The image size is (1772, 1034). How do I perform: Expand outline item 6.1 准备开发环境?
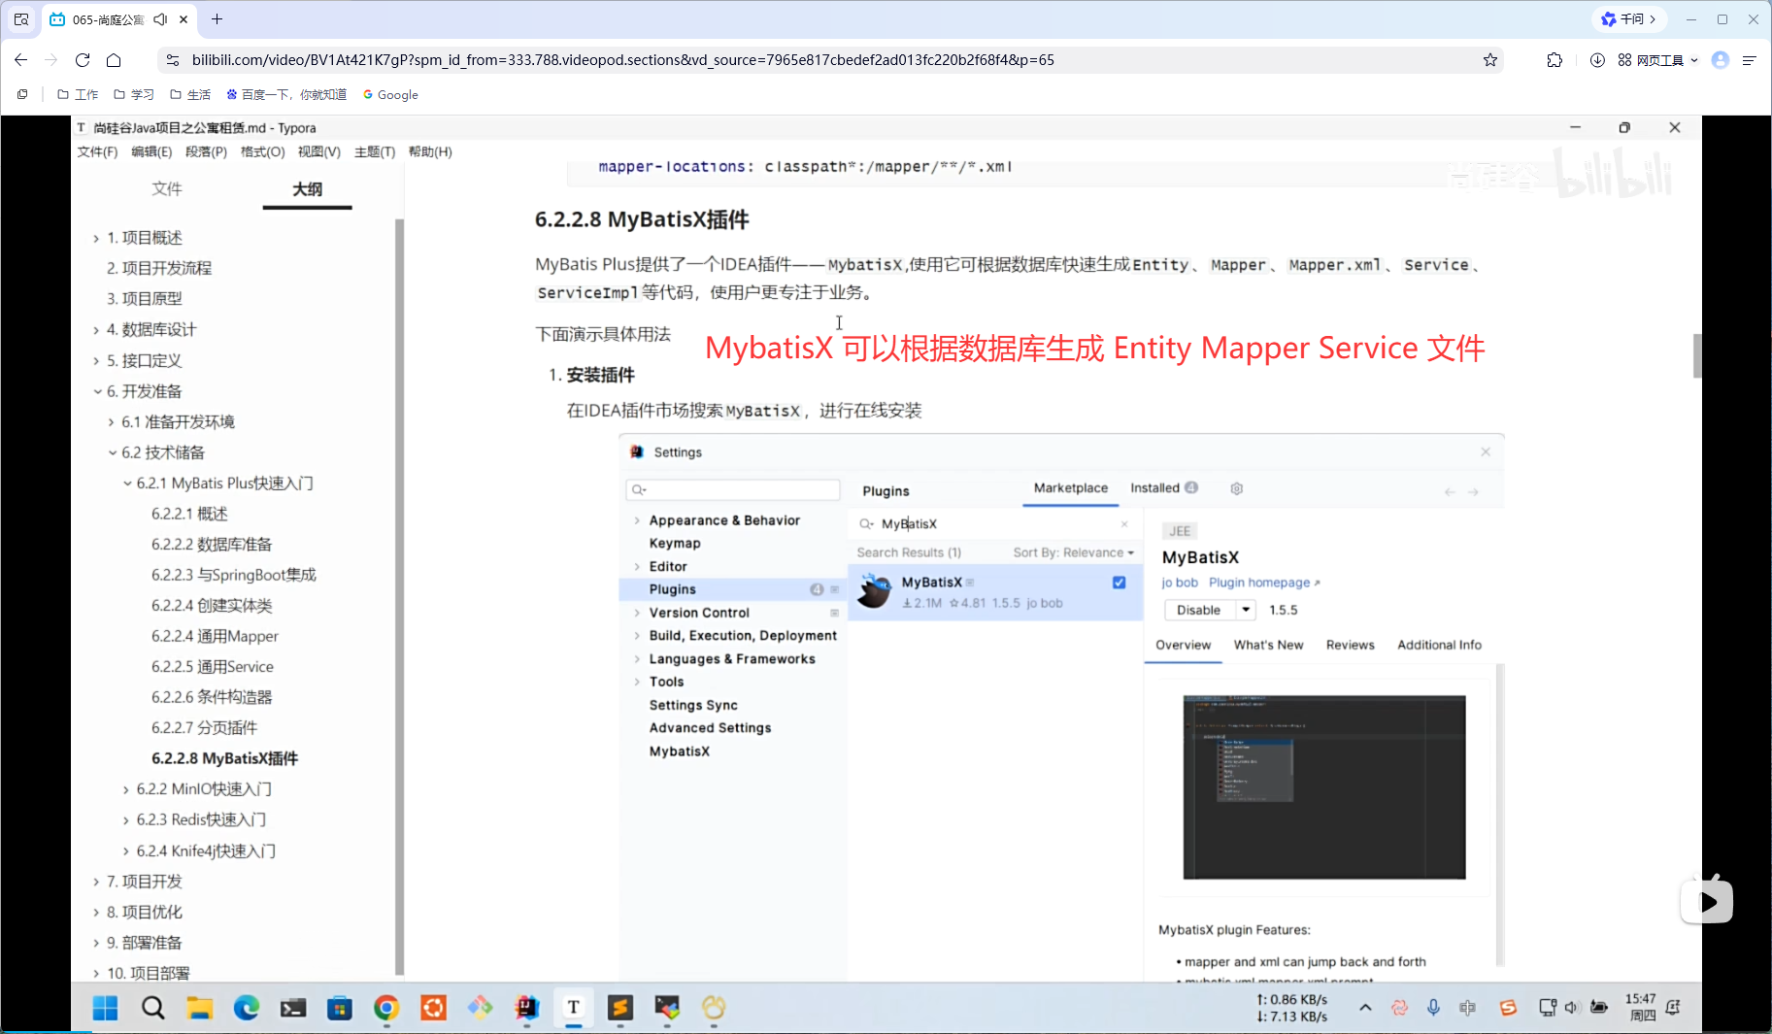pos(111,422)
